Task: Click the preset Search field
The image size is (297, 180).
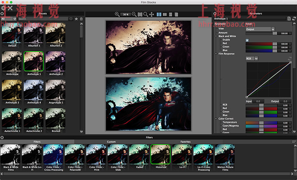Action: coord(43,19)
